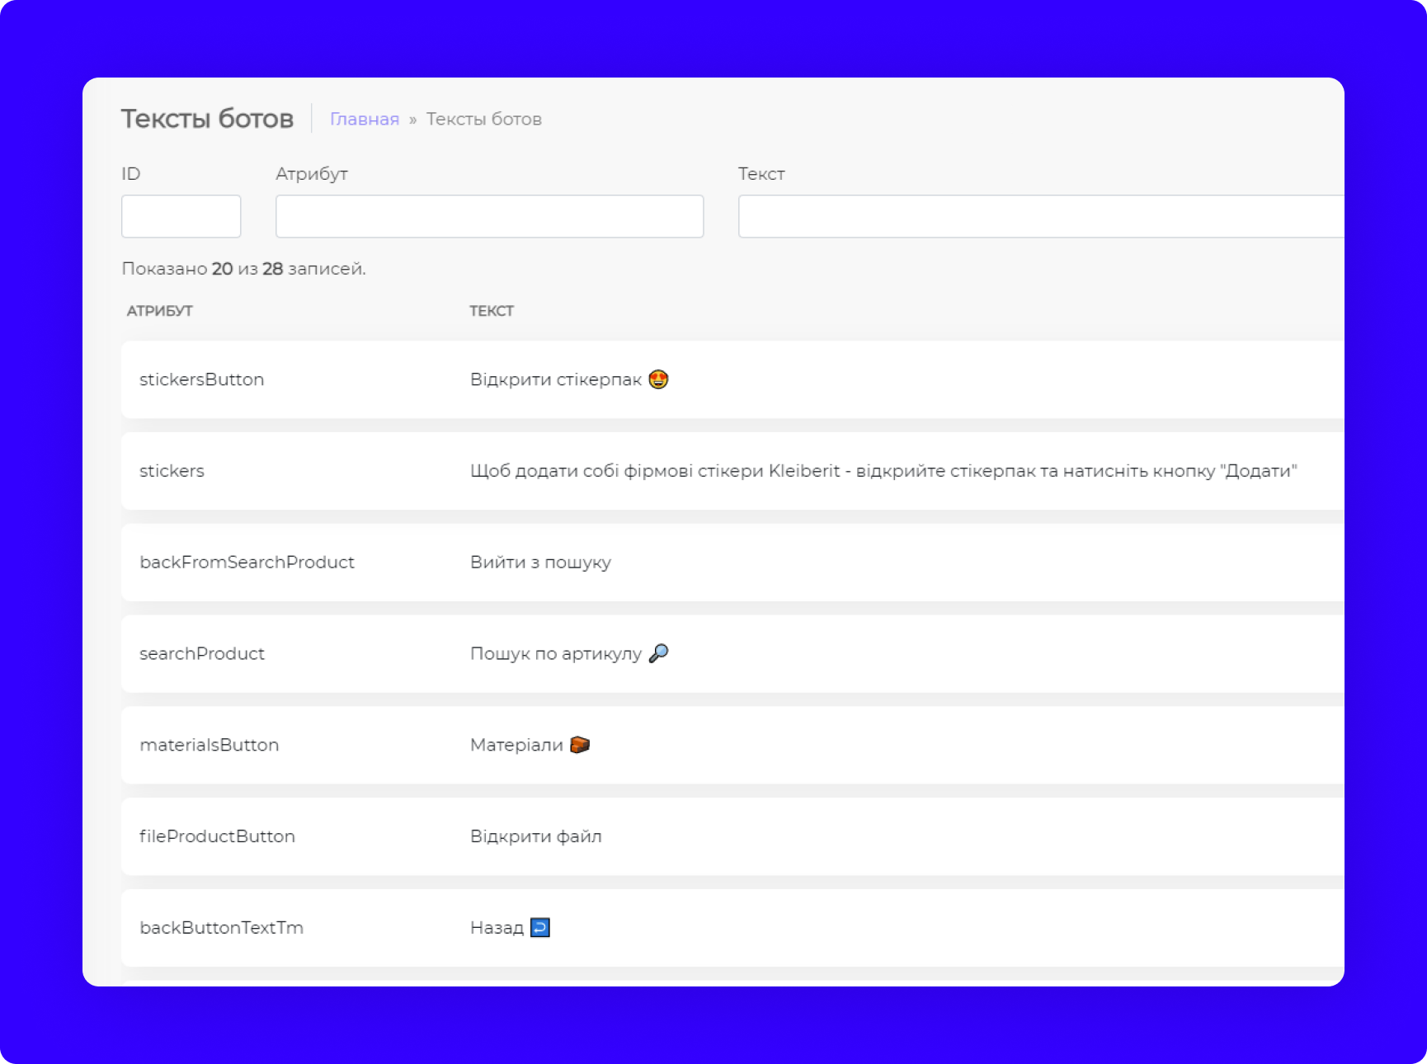Select the searchProduct attribute cell
Viewport: 1427px width, 1064px height.
(202, 654)
